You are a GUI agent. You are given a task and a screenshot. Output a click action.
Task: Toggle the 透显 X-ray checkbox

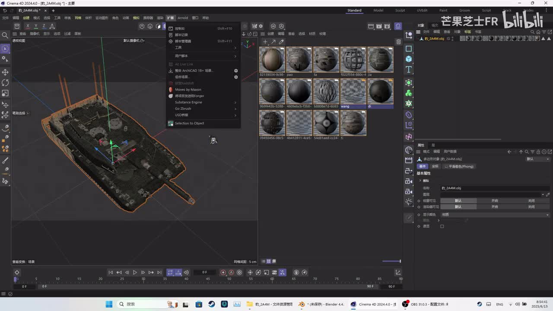coord(442,226)
